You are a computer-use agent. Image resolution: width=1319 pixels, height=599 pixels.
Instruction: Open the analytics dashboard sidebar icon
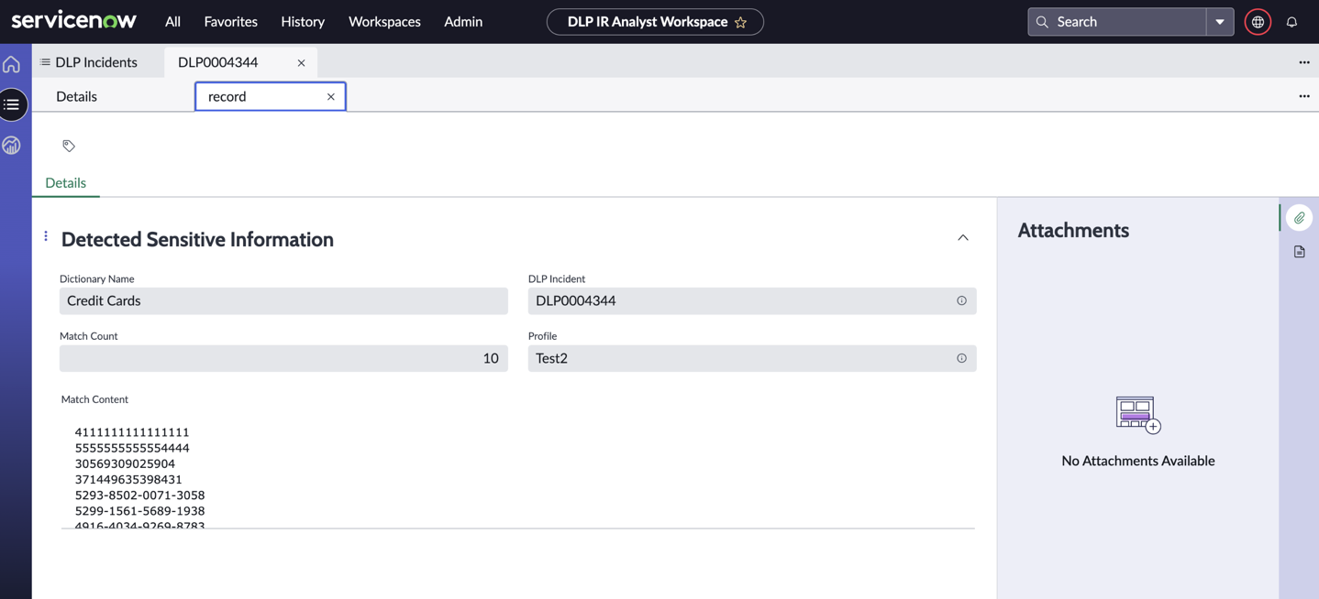click(12, 145)
